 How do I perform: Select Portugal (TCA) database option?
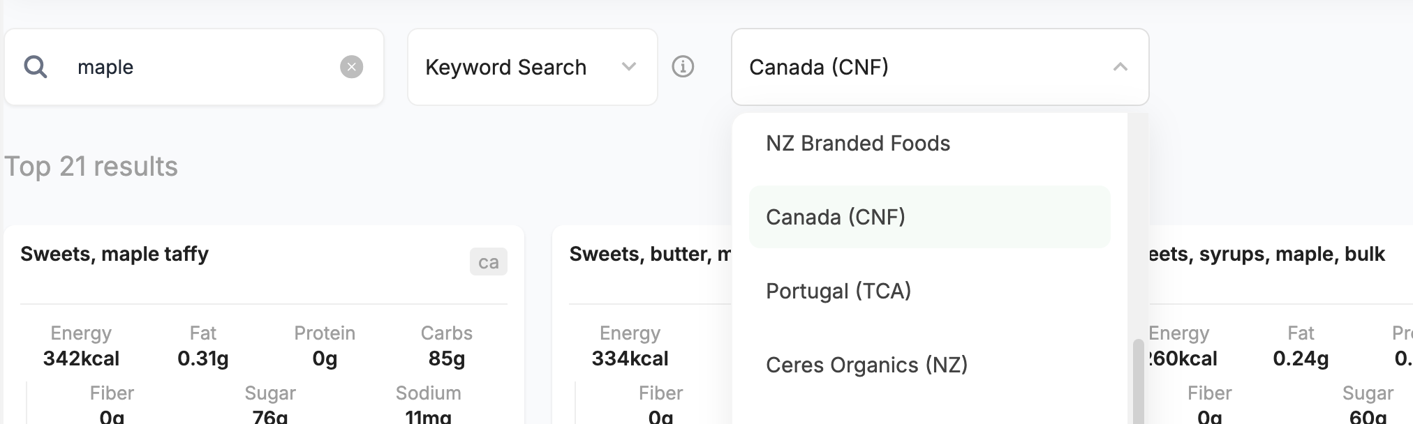pyautogui.click(x=838, y=291)
